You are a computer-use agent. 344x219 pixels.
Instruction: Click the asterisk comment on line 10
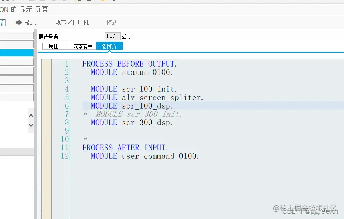pyautogui.click(x=85, y=139)
